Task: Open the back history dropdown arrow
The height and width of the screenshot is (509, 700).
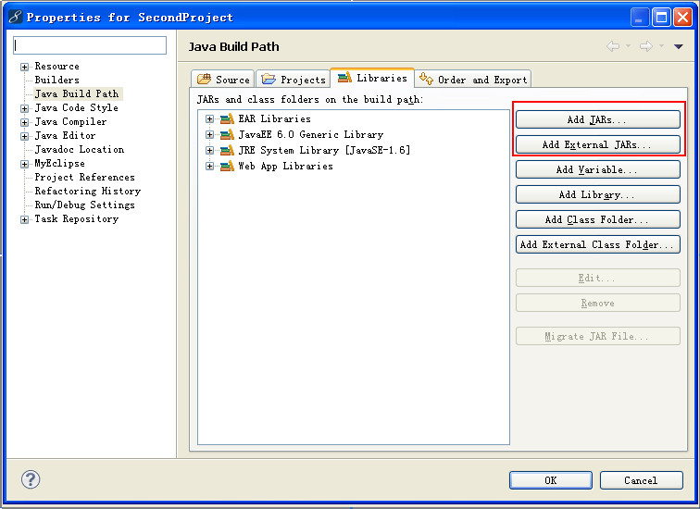Action: point(628,46)
